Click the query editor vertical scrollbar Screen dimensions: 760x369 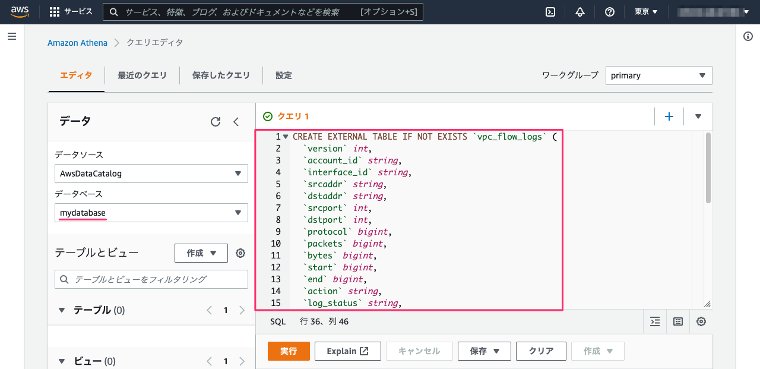708,169
